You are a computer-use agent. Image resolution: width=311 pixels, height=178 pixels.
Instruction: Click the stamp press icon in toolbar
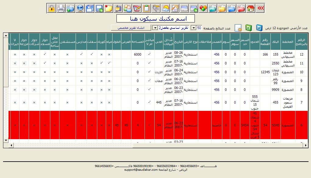118,9
